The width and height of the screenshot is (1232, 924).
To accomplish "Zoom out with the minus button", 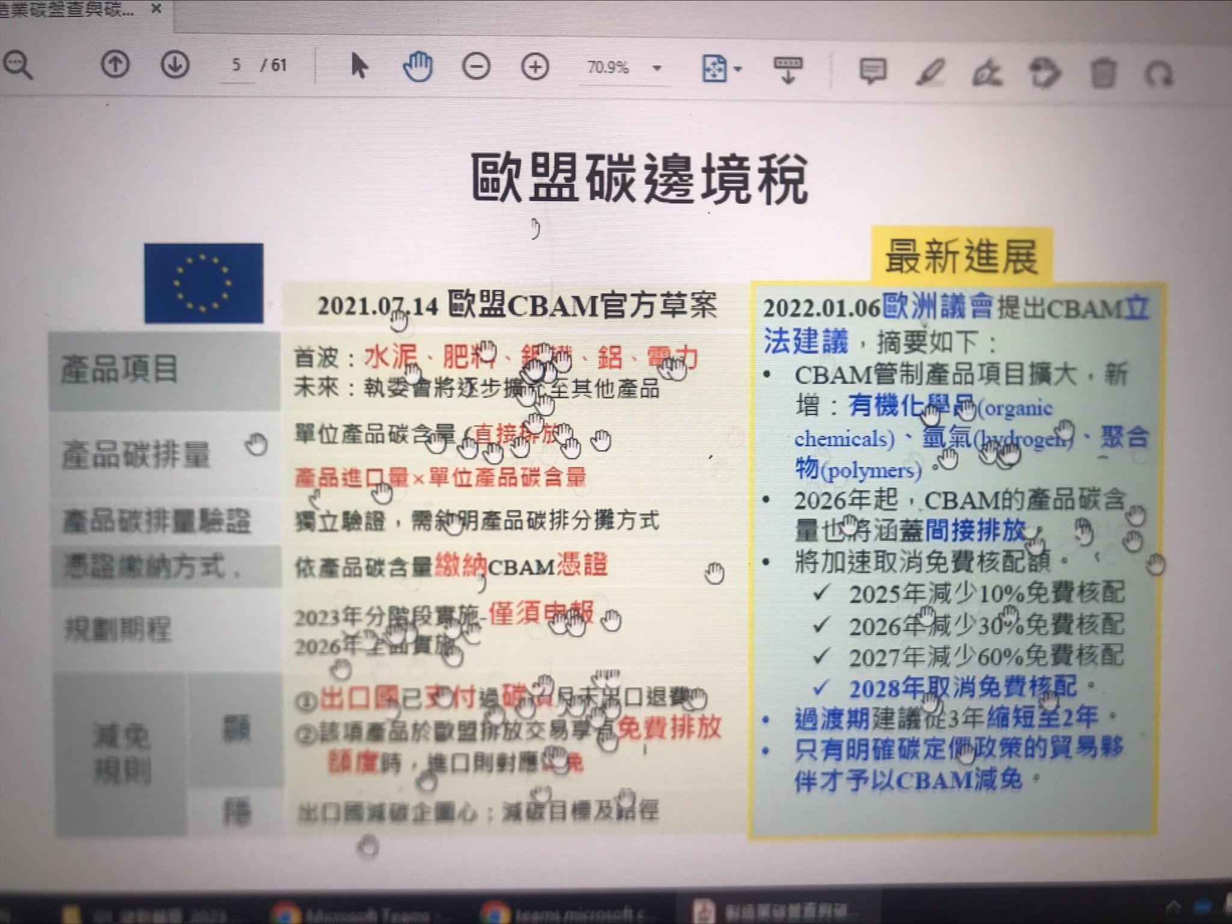I will pyautogui.click(x=476, y=67).
